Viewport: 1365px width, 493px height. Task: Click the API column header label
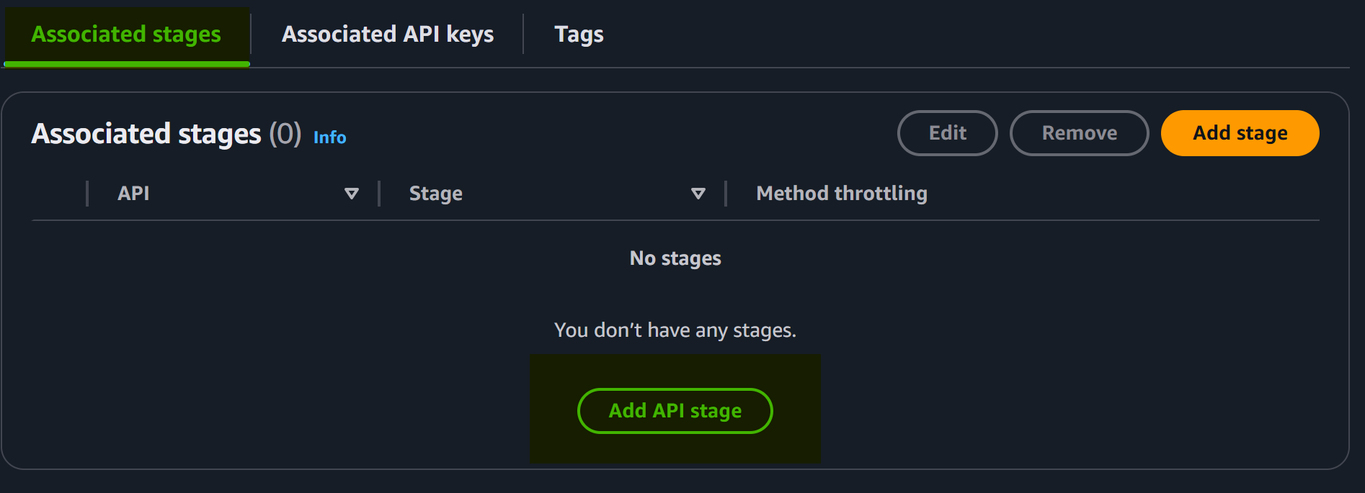(x=133, y=194)
